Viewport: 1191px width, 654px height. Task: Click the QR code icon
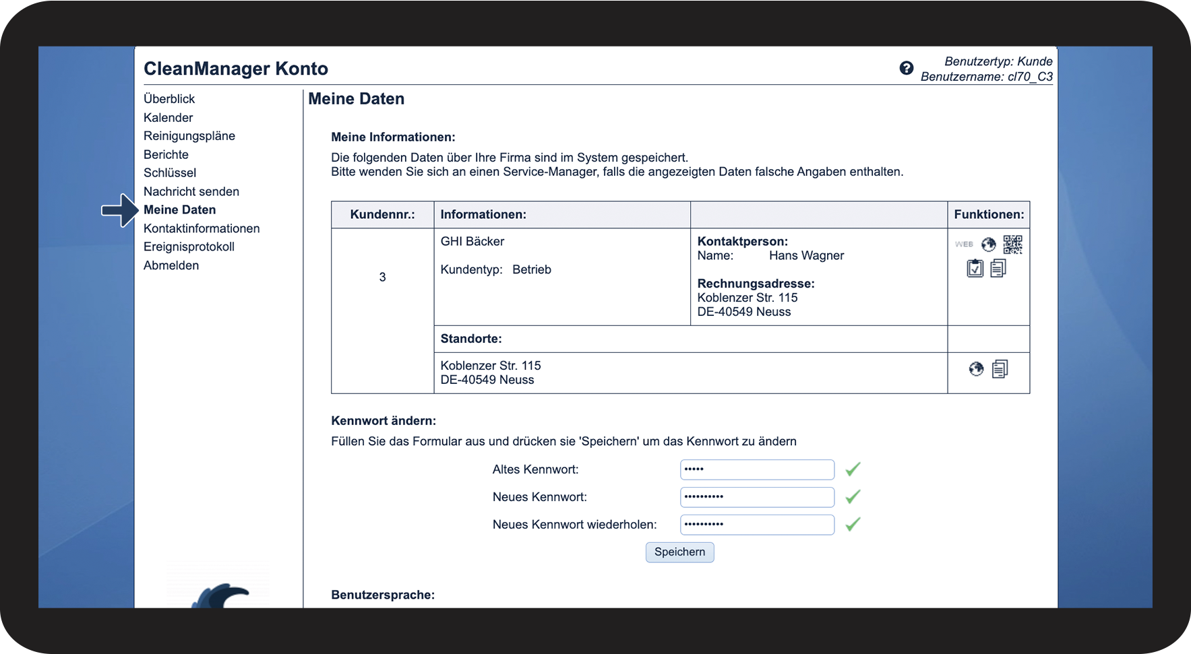(1012, 244)
